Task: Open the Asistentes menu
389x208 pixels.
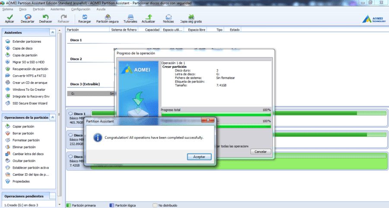Action: (x=57, y=9)
